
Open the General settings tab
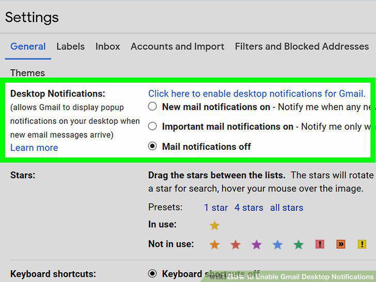pos(28,46)
